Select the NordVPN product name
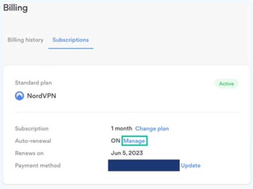Viewport: 253px width, 189px height. click(41, 96)
